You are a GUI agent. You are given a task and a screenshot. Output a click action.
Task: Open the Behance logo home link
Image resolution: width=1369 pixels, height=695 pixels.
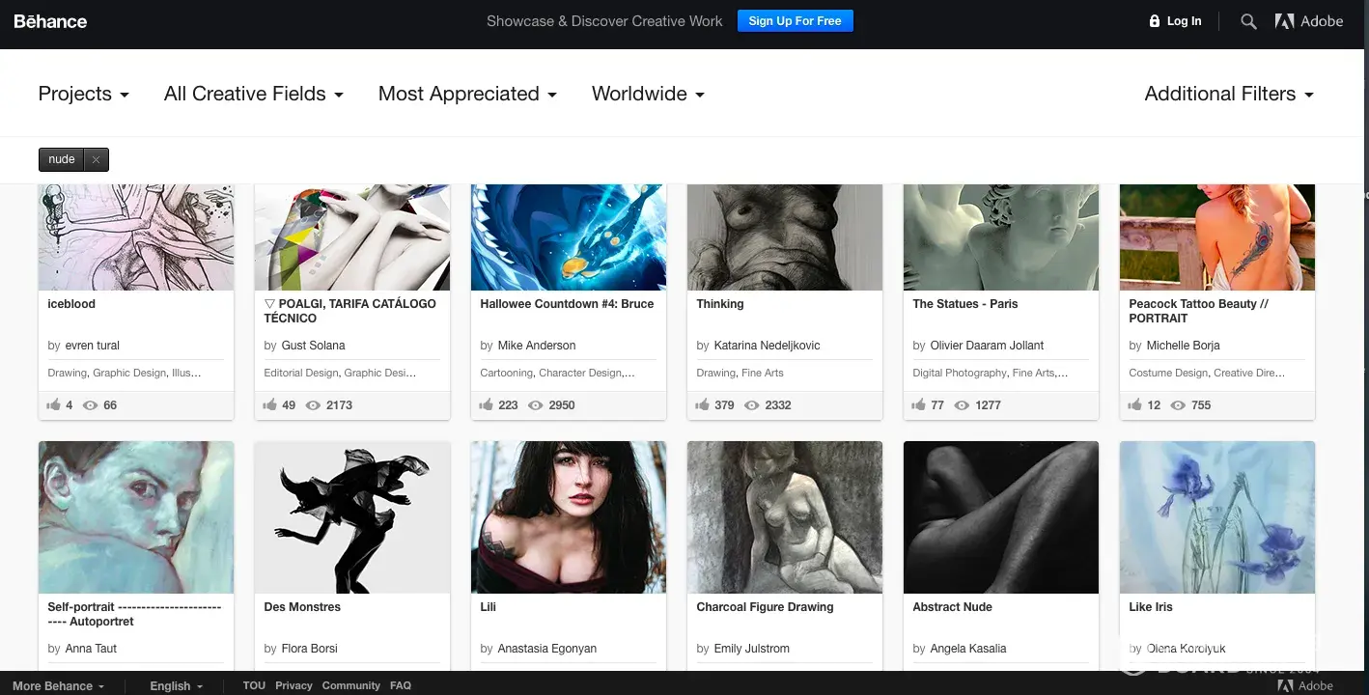(50, 21)
